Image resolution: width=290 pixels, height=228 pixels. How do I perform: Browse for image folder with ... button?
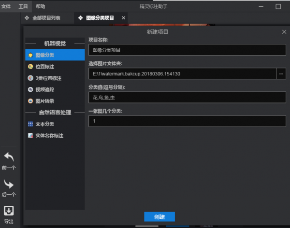pyautogui.click(x=281, y=73)
